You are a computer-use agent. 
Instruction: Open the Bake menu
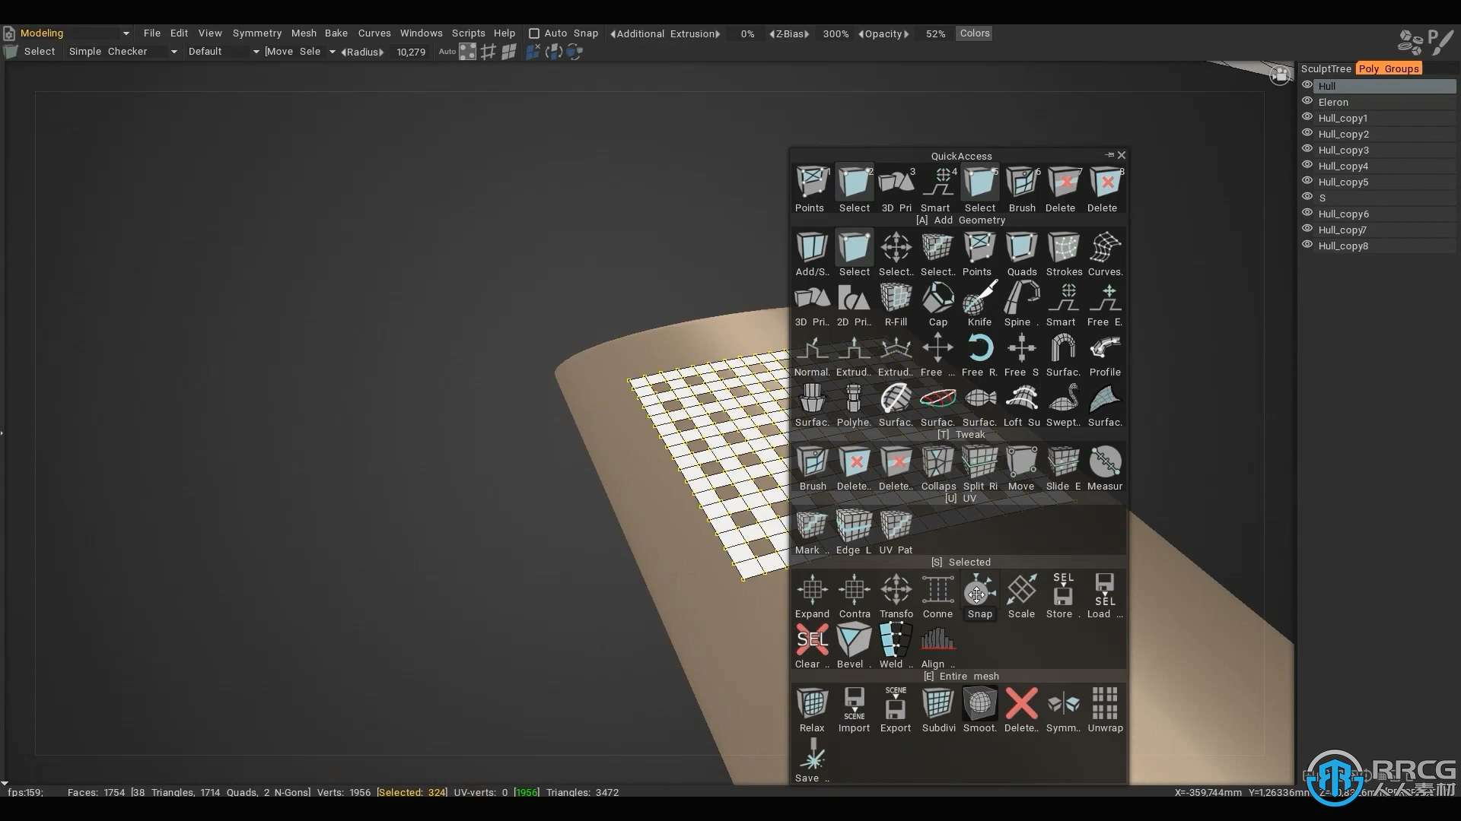[x=336, y=33]
